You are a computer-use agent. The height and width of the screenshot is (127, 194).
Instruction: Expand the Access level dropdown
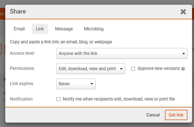pyautogui.click(x=122, y=54)
